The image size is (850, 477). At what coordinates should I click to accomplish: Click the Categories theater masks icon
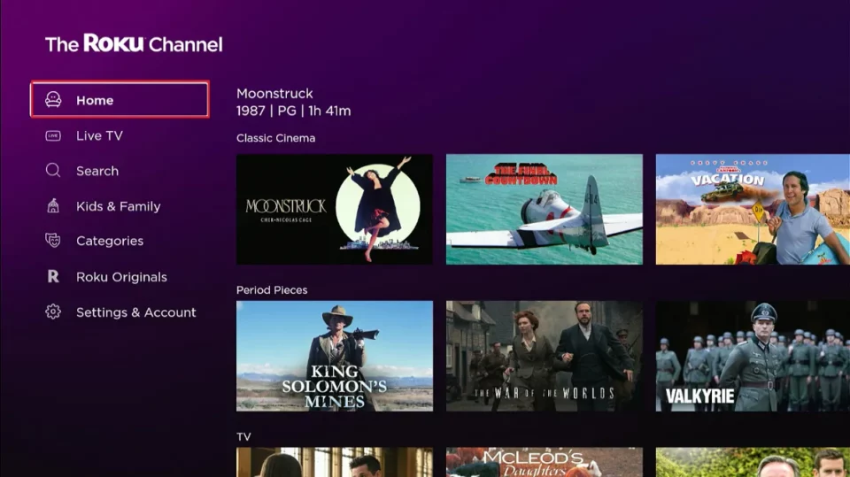click(53, 241)
